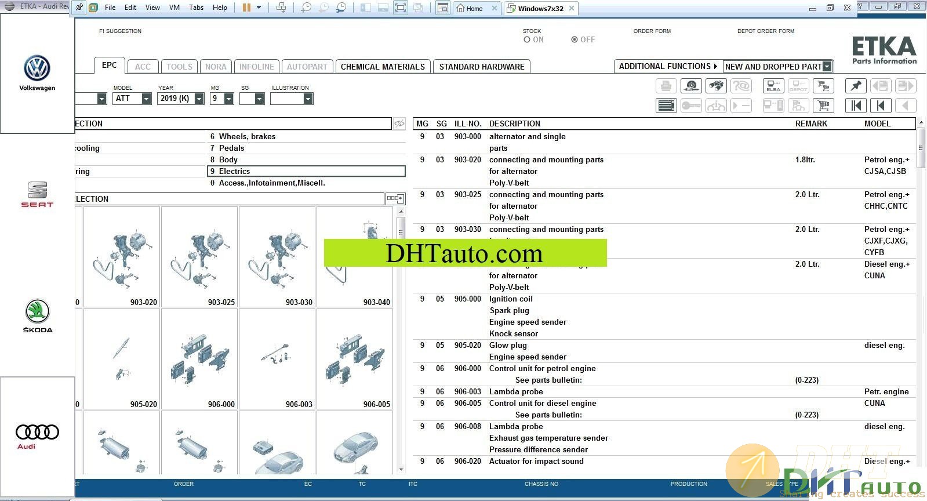Open the SG dropdown
This screenshot has width=927, height=501.
click(x=259, y=99)
